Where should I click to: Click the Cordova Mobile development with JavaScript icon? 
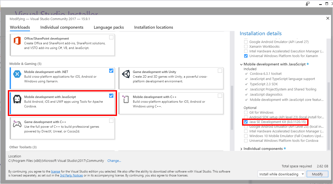click(x=17, y=99)
